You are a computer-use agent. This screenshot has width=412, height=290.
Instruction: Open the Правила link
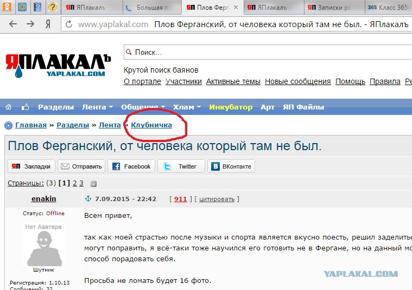point(385,82)
